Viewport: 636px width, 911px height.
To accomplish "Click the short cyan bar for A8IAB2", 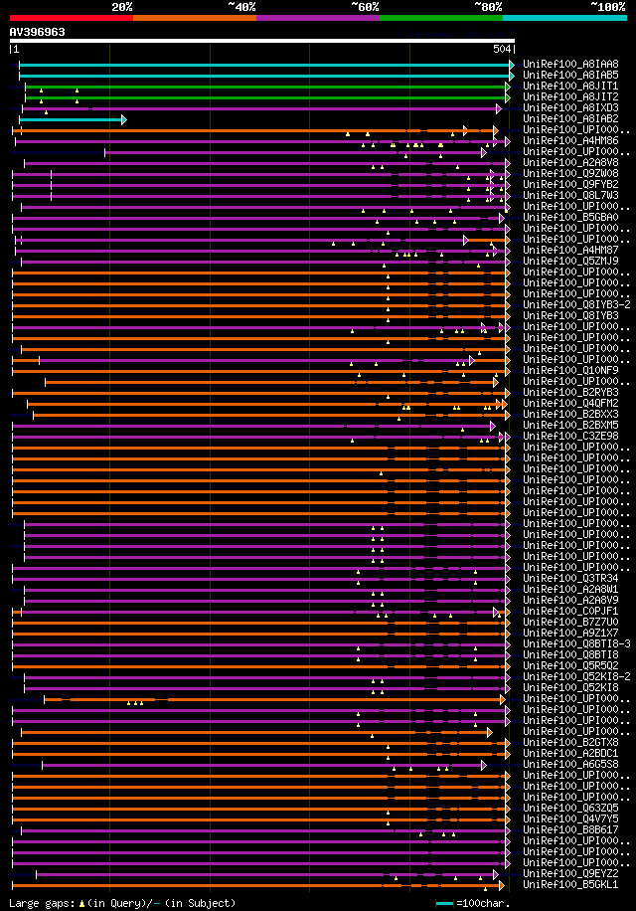I will (x=73, y=119).
